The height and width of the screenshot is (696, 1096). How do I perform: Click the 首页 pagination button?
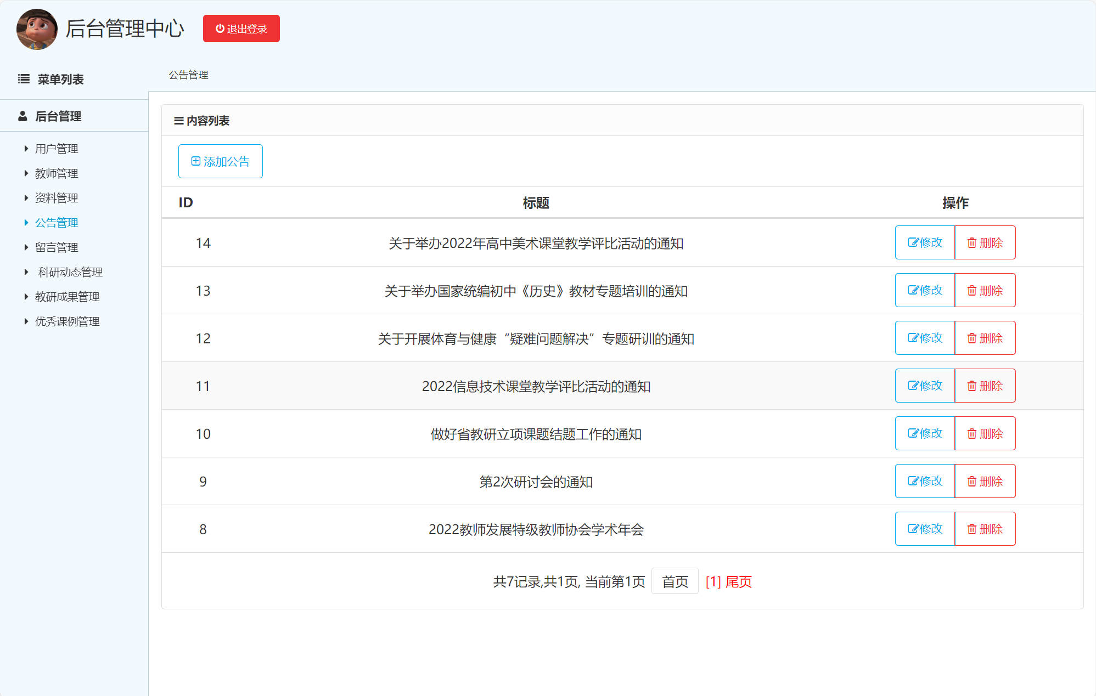675,581
